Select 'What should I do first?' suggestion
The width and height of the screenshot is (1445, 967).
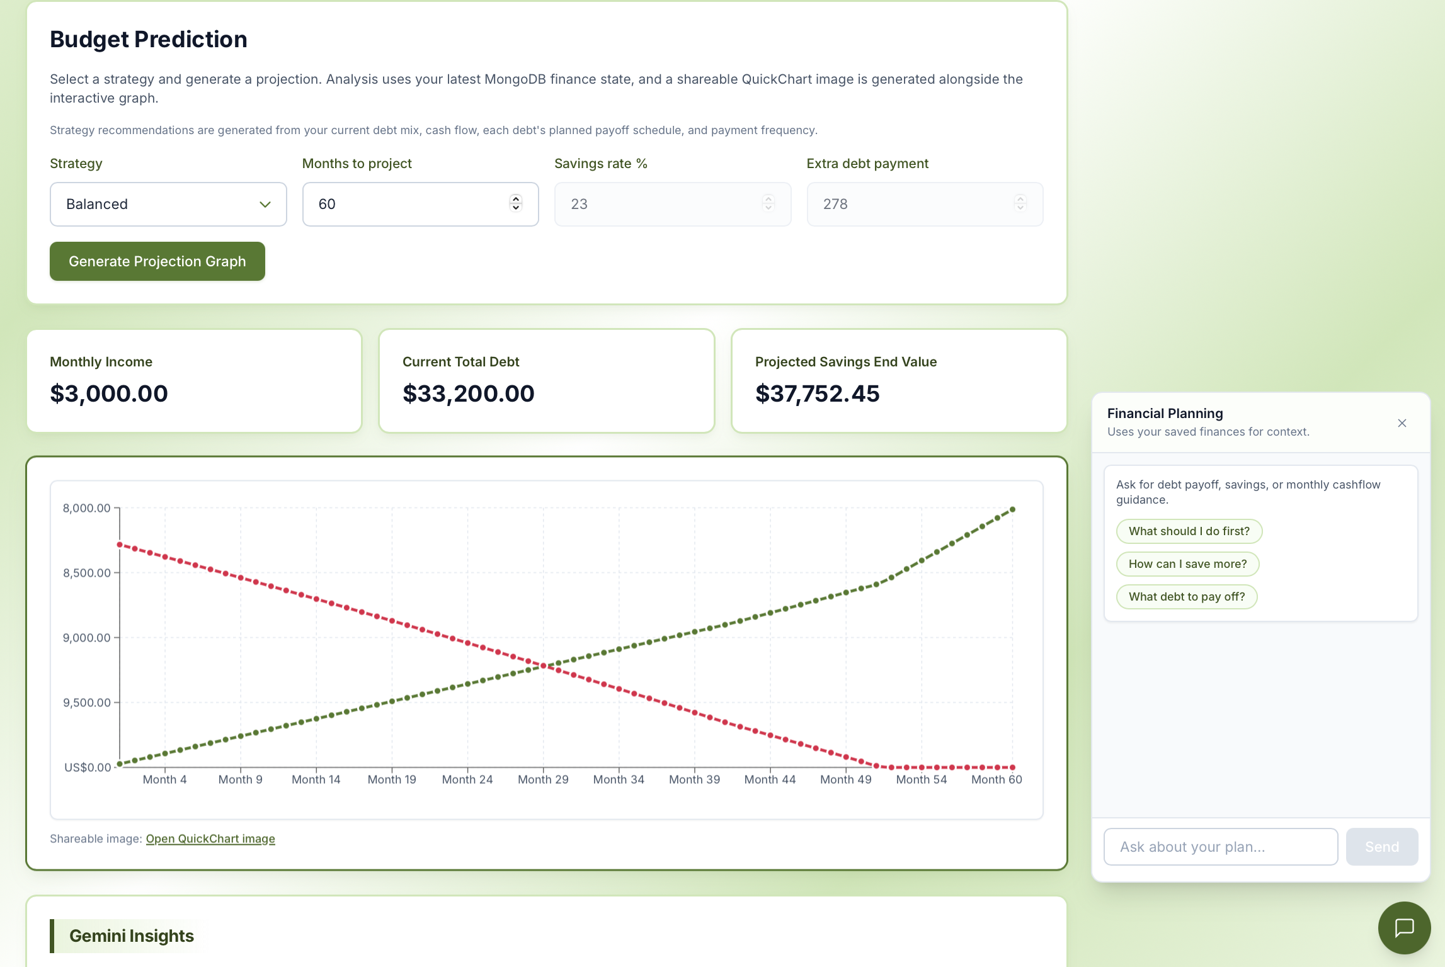point(1189,531)
